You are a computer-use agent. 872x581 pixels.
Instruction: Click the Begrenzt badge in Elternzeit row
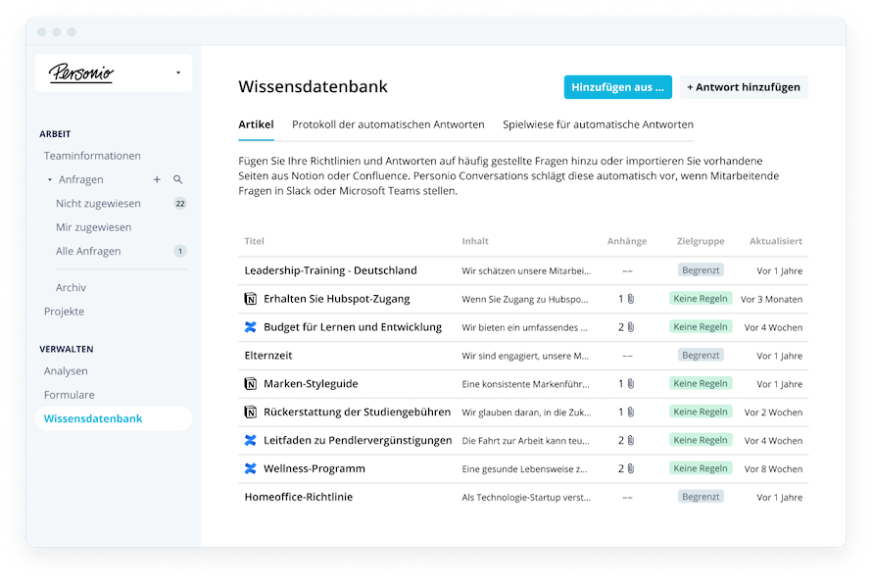click(701, 356)
